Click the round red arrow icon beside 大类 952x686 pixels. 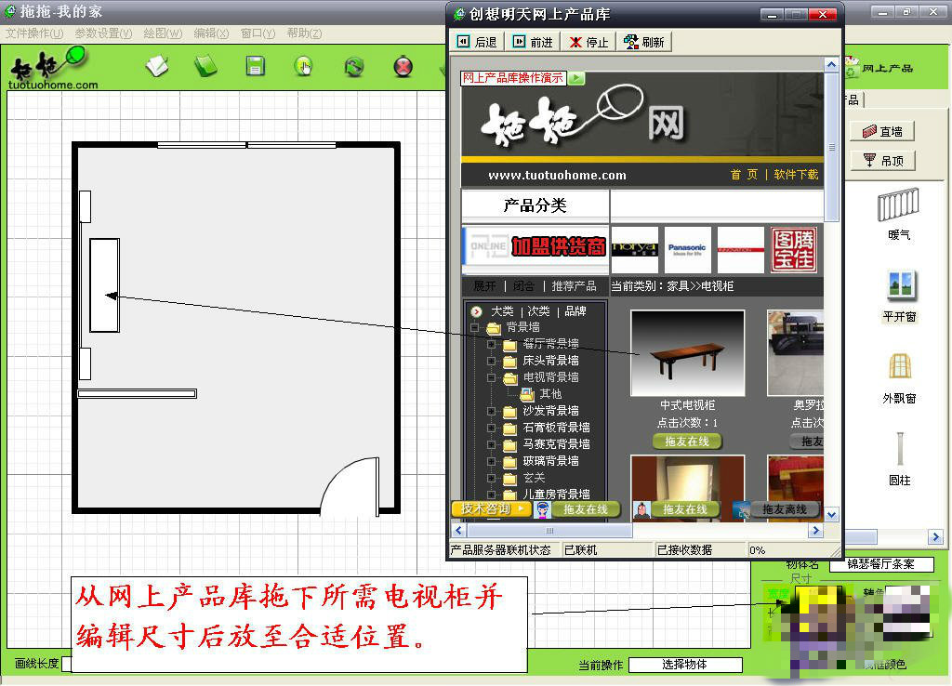(x=477, y=311)
